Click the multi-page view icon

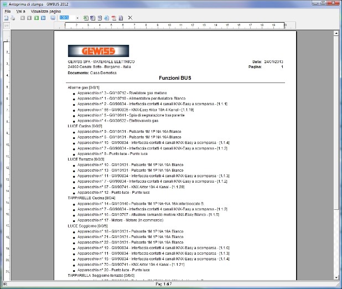click(x=53, y=18)
